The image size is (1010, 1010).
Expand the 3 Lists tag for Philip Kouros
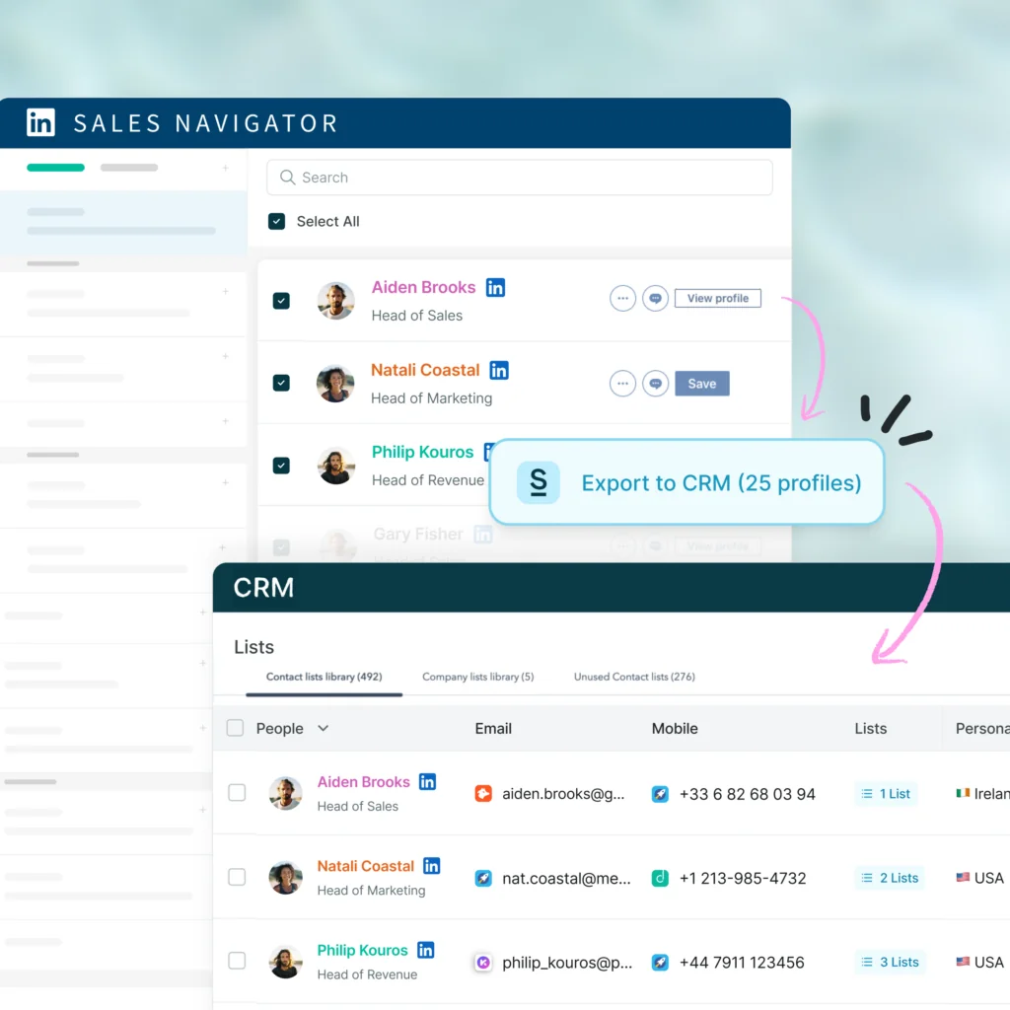(889, 963)
